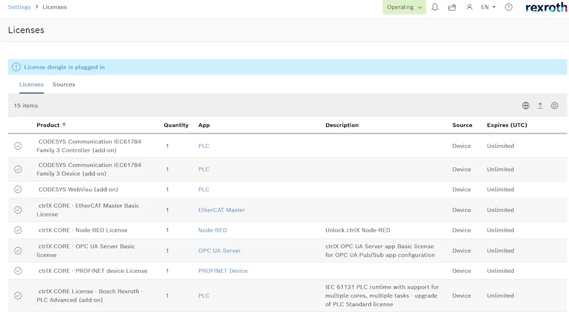Go to Settings breadcrumb link

coord(19,7)
